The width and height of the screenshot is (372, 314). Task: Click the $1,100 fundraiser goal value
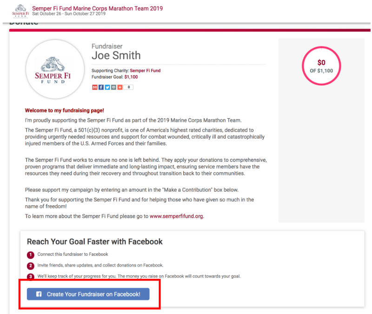(x=131, y=77)
